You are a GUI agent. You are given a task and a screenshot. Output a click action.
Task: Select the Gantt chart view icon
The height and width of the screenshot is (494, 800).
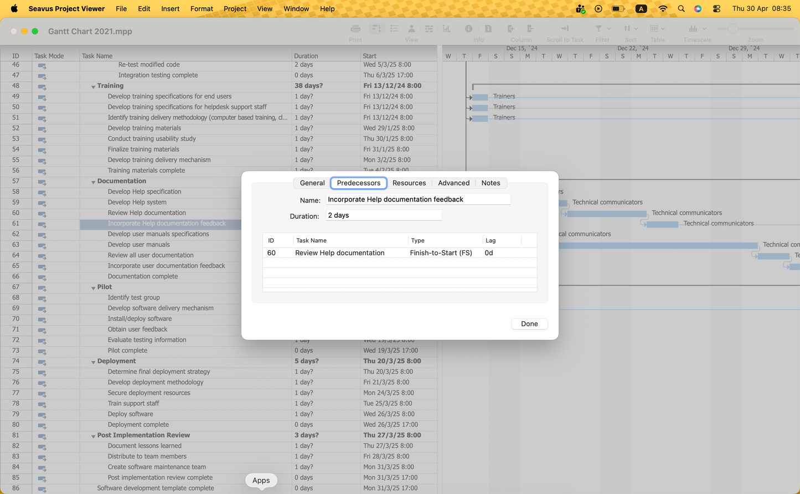(x=376, y=29)
